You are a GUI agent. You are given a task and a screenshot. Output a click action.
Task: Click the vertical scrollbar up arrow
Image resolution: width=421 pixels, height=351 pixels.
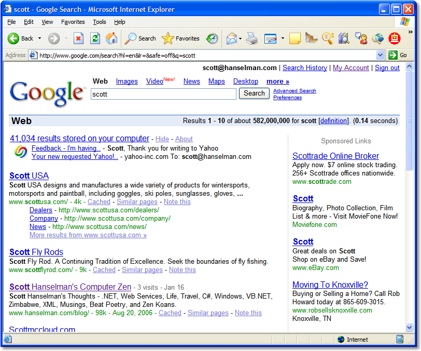click(x=409, y=66)
